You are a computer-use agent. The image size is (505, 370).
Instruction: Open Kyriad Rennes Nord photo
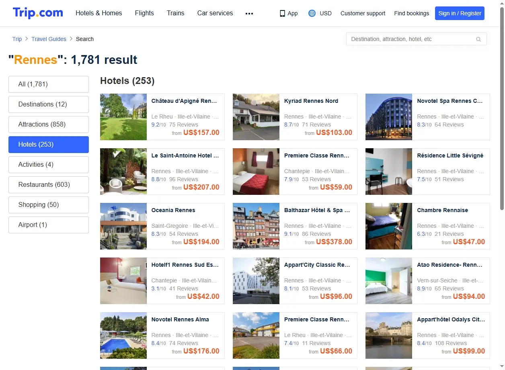click(x=256, y=117)
